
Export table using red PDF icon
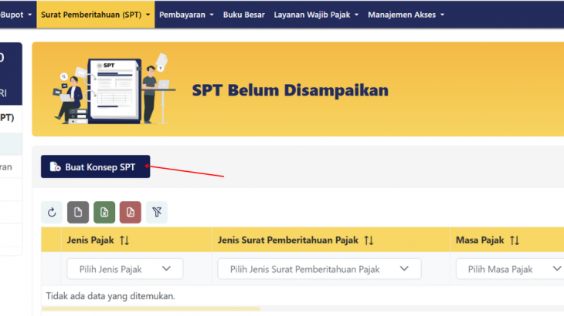pos(131,212)
